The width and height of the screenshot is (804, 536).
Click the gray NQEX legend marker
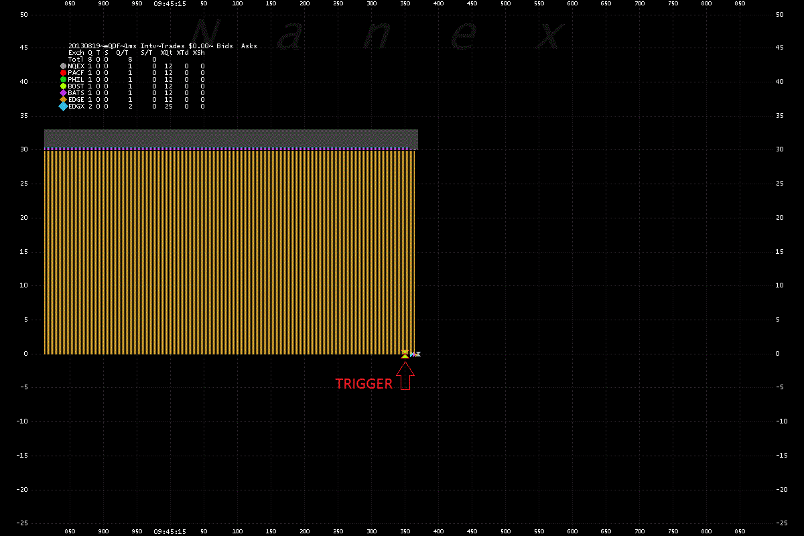[x=63, y=66]
